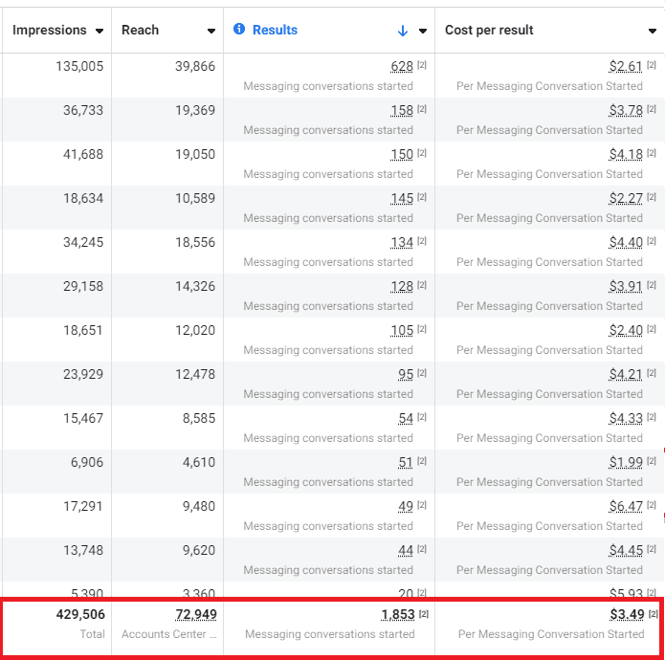Click the $3.78 cost value
The image size is (665, 660).
626,111
